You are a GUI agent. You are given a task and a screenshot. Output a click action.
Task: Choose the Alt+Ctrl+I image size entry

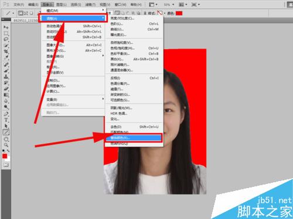(x=73, y=45)
